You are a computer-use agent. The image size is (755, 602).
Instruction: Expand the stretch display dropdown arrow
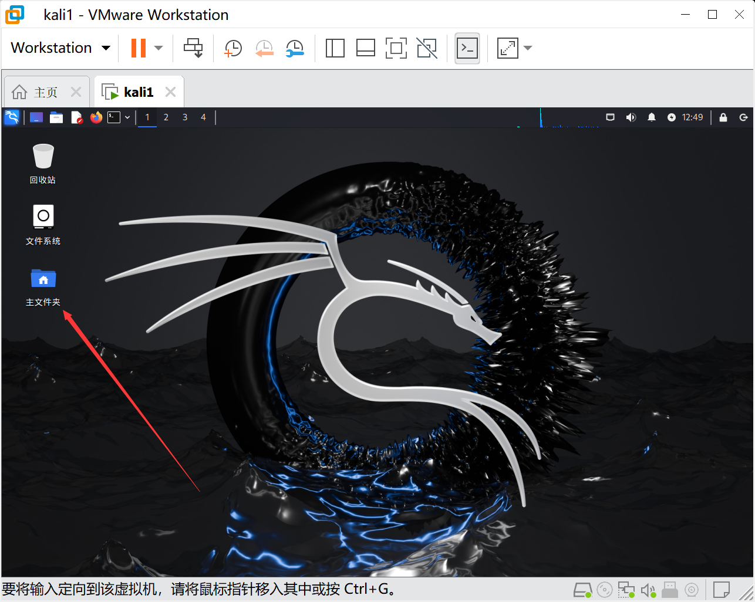pyautogui.click(x=528, y=48)
